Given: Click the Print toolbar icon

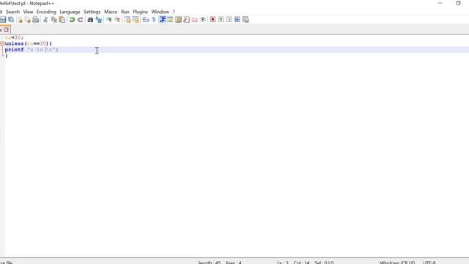Looking at the screenshot, I should point(36,20).
